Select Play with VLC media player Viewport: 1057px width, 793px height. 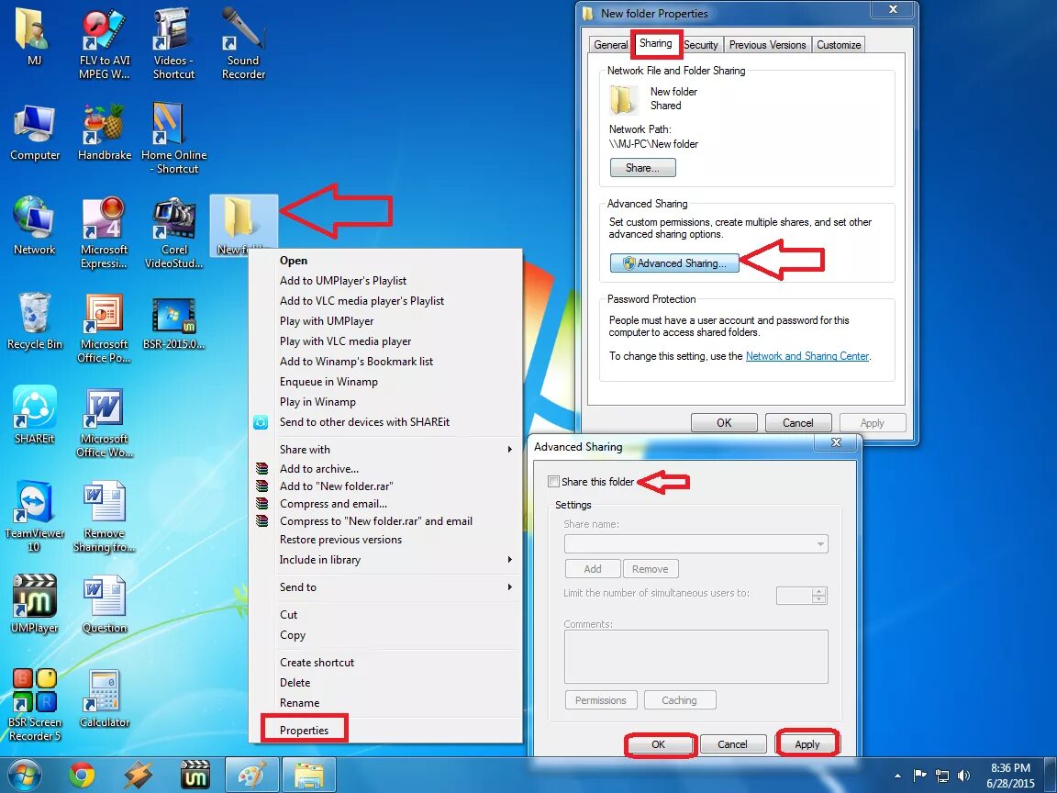(384, 341)
